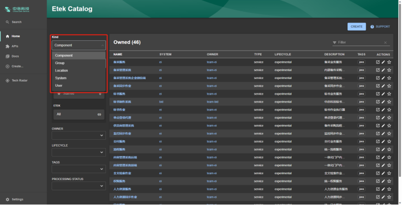Image resolution: width=402 pixels, height=205 pixels.
Task: Clear the Filter field with X icon
Action: pyautogui.click(x=385, y=43)
